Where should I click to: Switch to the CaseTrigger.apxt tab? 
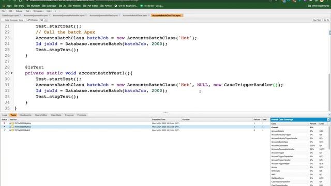pyautogui.click(x=11, y=16)
